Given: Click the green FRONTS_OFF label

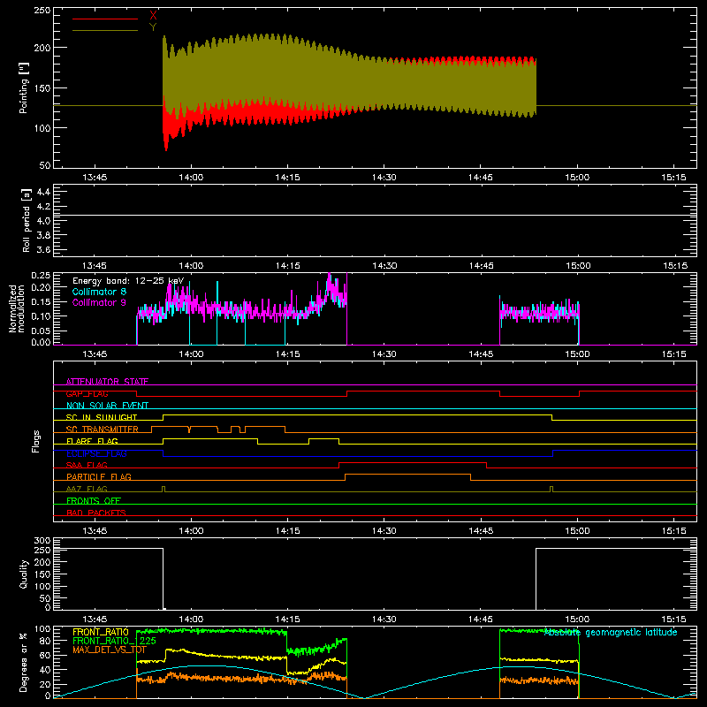Looking at the screenshot, I should pyautogui.click(x=94, y=500).
